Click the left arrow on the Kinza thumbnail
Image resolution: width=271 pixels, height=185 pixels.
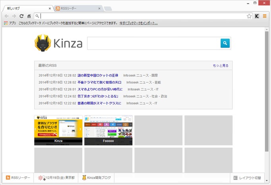tap(35, 129)
